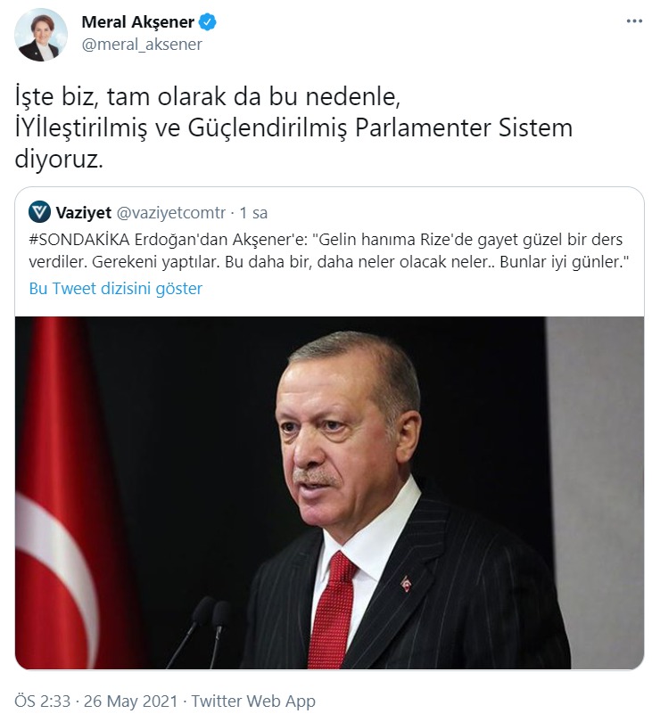
Task: Click the '1 sa' quoted tweet timestamp
Action: coord(253,213)
